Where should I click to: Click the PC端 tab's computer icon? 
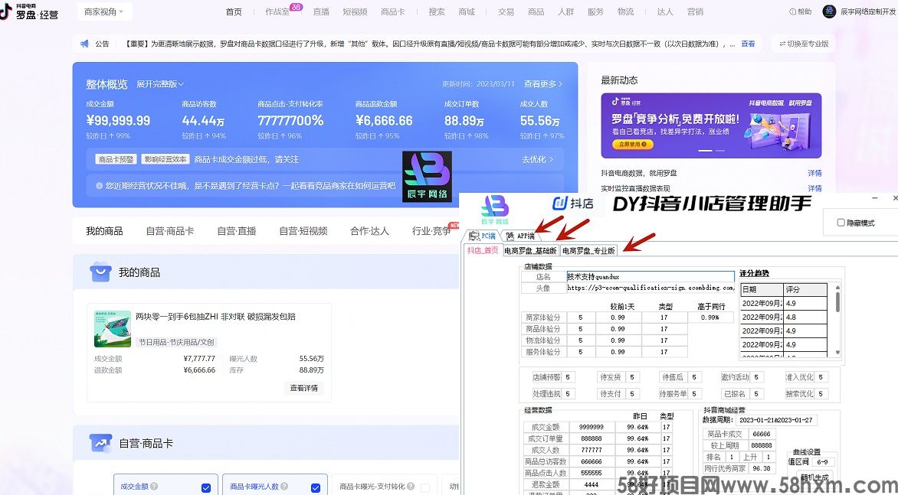point(474,236)
